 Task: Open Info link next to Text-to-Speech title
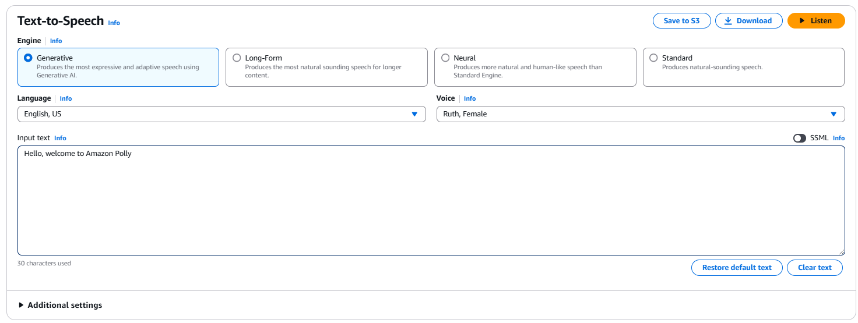tap(114, 23)
